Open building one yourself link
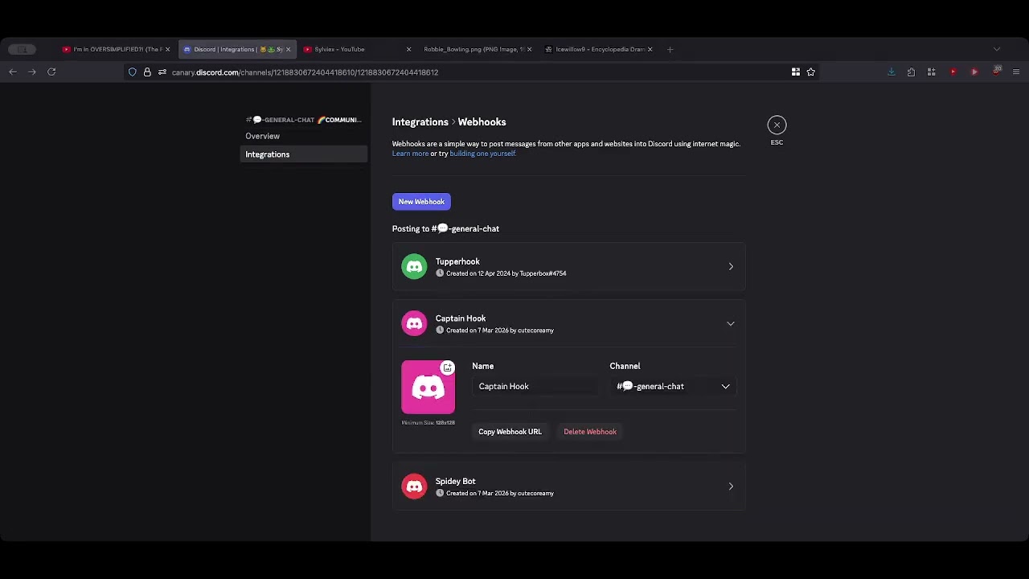The width and height of the screenshot is (1029, 579). [482, 154]
